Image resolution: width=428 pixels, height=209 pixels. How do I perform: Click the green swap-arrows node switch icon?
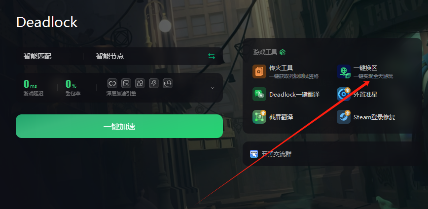coord(212,56)
